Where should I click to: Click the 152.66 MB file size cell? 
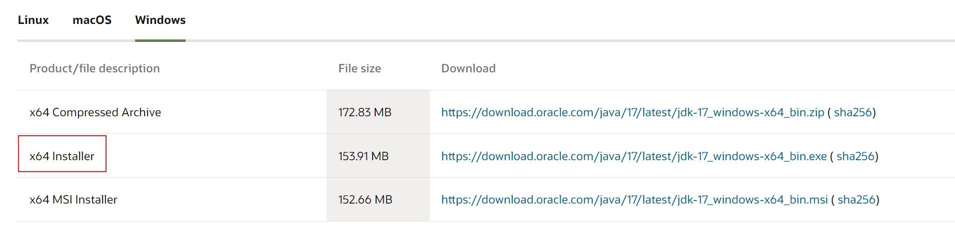click(378, 200)
